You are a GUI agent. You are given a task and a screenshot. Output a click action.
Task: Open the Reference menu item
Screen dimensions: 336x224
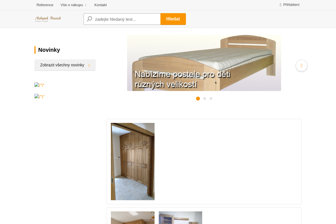(x=45, y=5)
